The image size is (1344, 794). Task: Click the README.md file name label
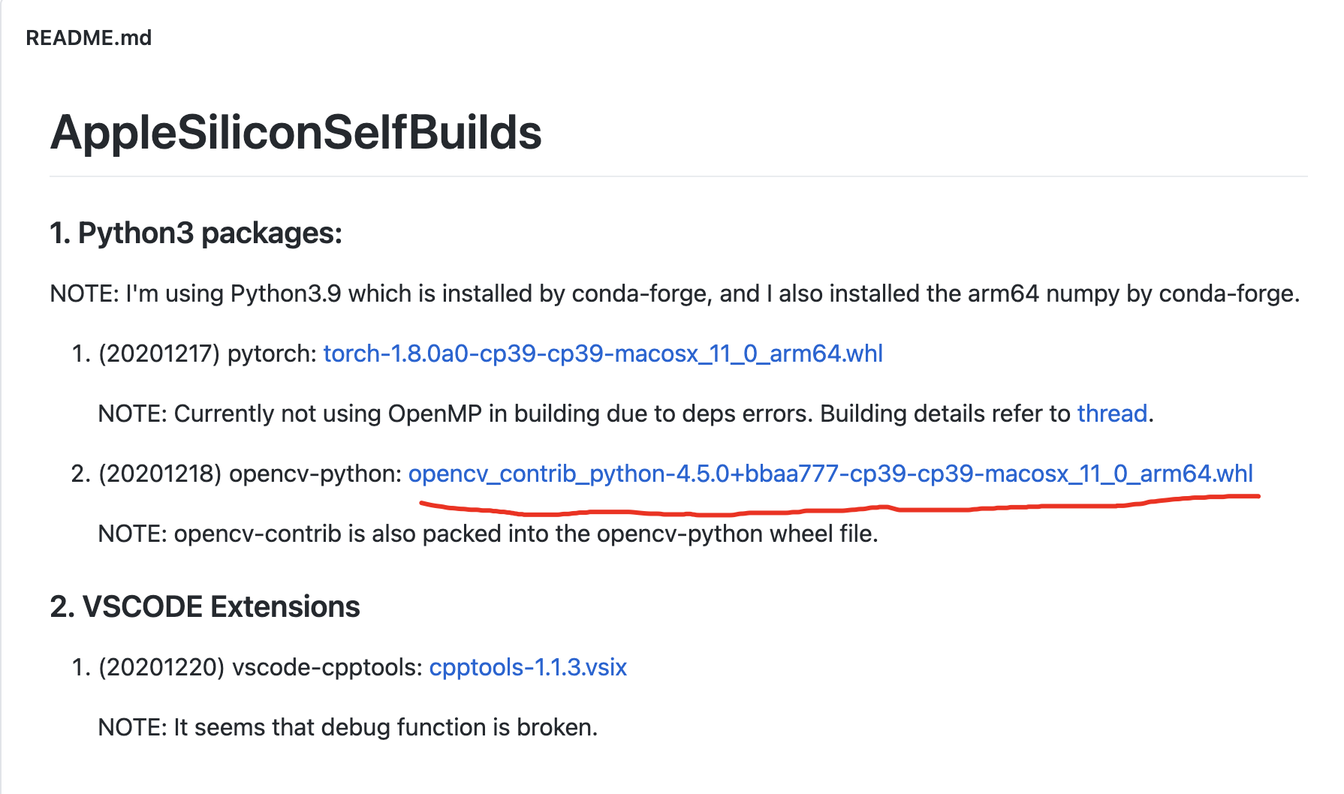[89, 38]
